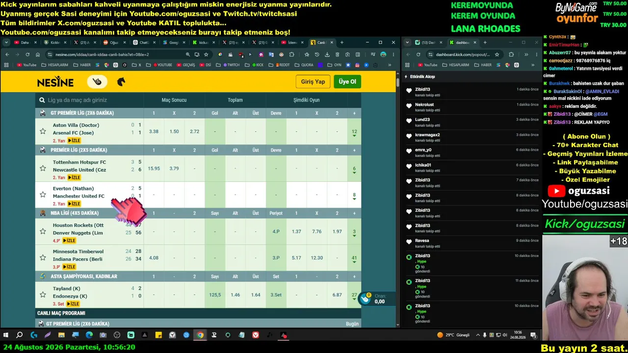Reload the Nesine page
This screenshot has height=353, width=628.
point(27,54)
